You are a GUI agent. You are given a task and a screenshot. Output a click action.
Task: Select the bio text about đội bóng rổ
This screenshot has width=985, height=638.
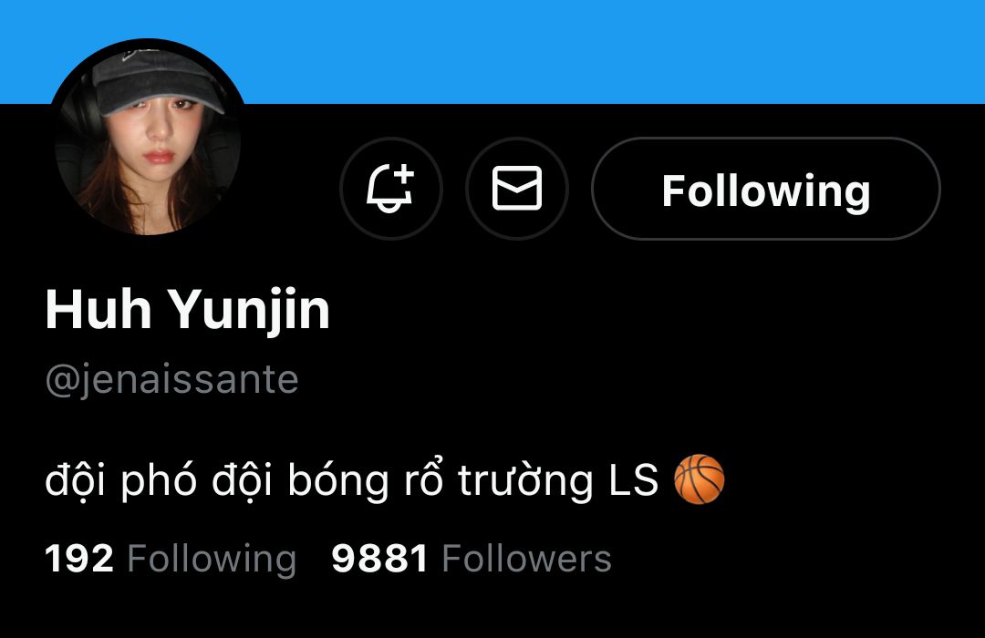coord(352,481)
